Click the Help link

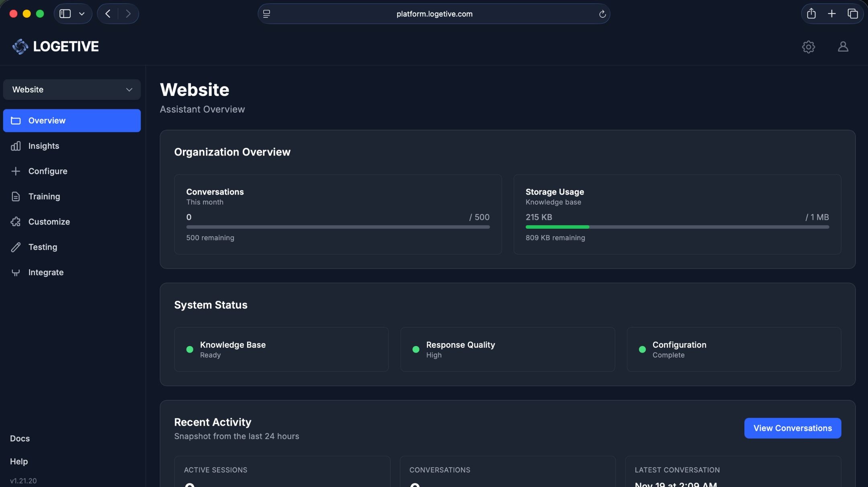coord(19,461)
